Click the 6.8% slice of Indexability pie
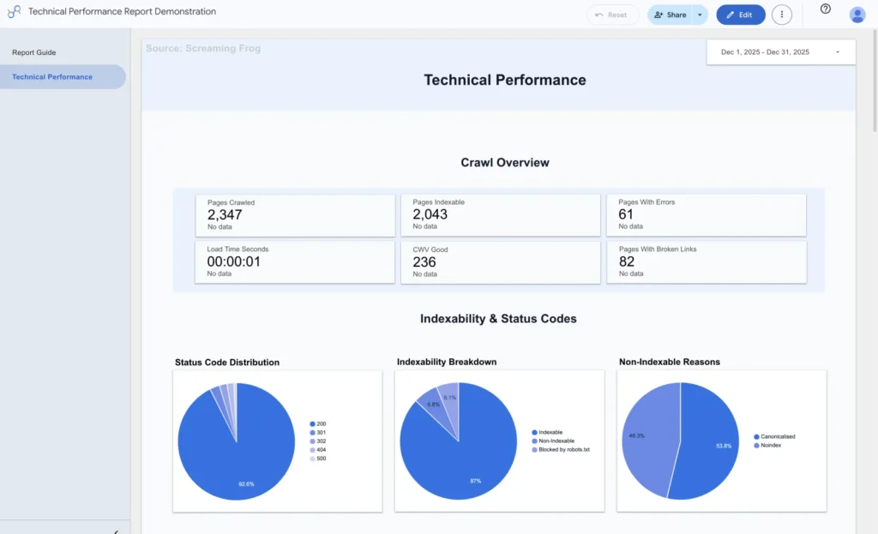Viewport: 878px width, 534px height. [x=436, y=407]
